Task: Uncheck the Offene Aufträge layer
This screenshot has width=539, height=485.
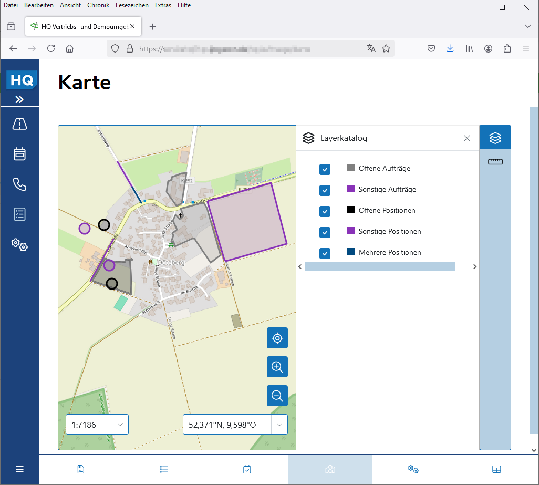Action: pyautogui.click(x=325, y=169)
